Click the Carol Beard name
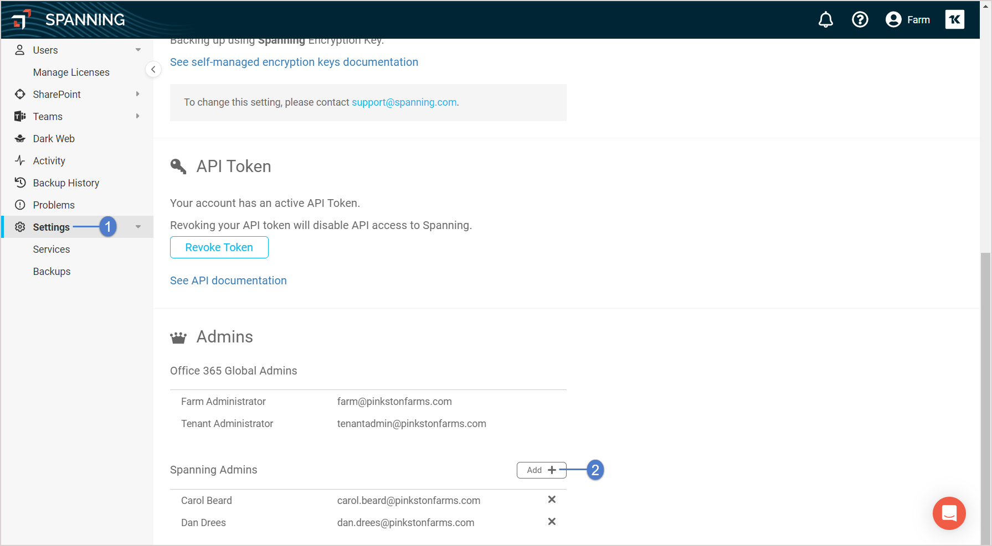Viewport: 992px width, 546px height. point(207,501)
